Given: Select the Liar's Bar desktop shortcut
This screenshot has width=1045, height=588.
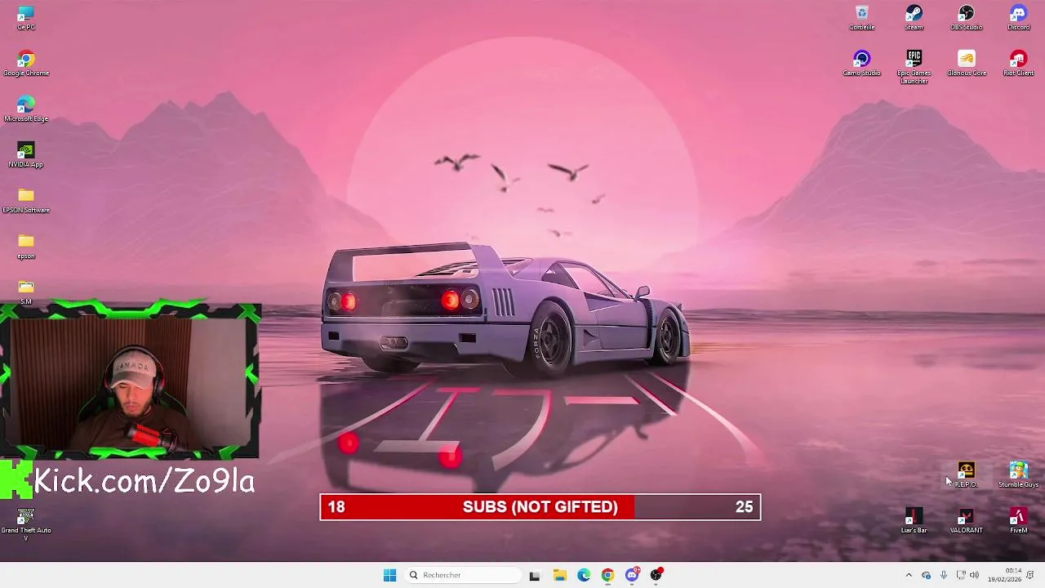Looking at the screenshot, I should pyautogui.click(x=914, y=521).
